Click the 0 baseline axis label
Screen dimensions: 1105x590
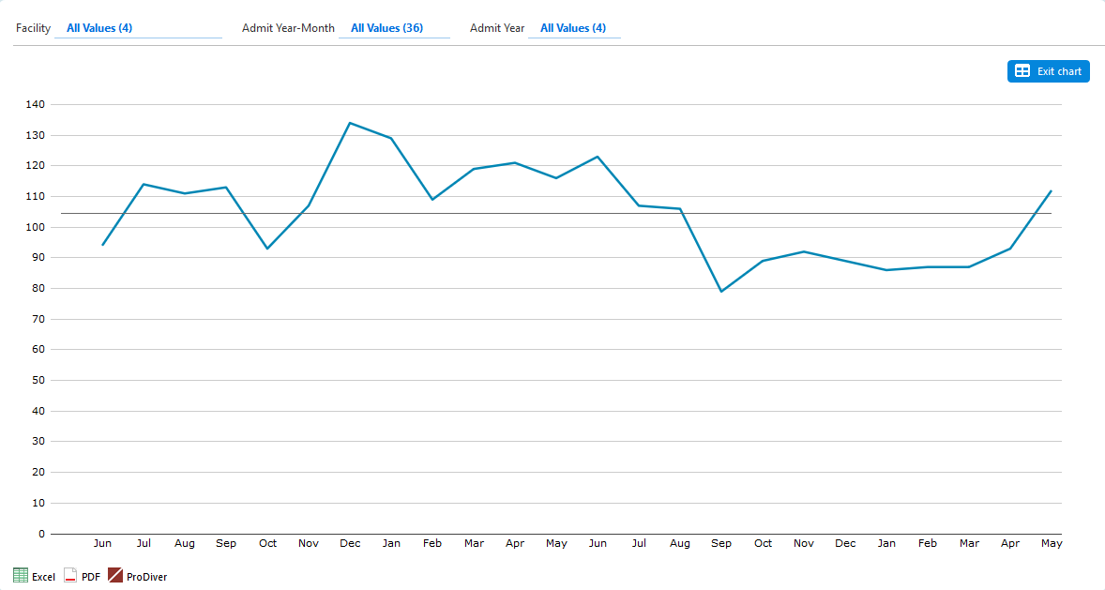[x=41, y=534]
